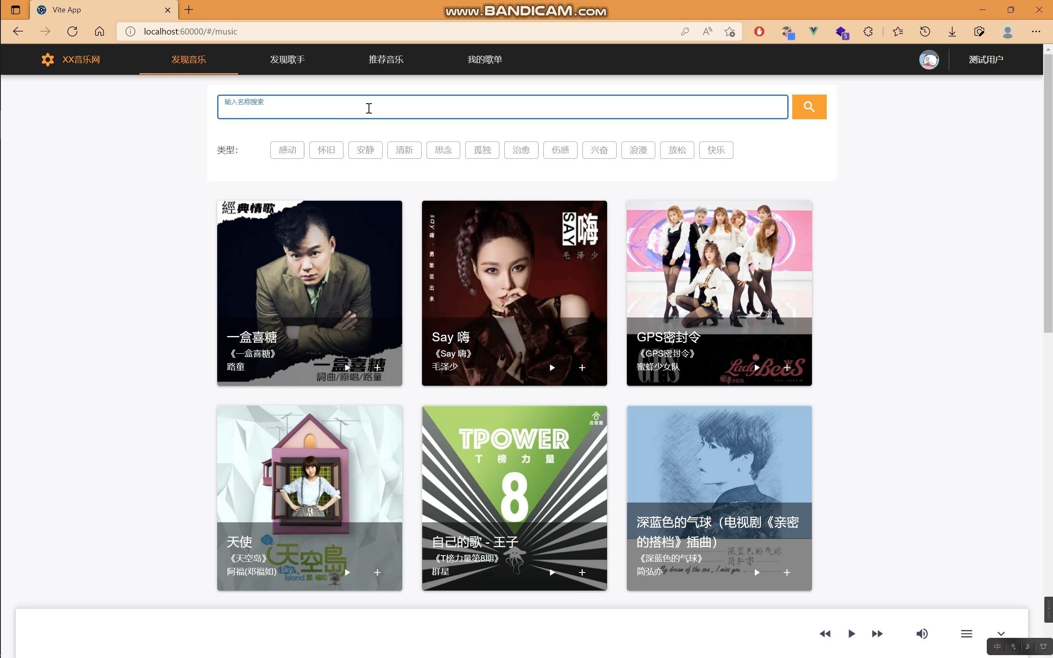This screenshot has height=658, width=1053.
Task: Open the browser profile avatar icon
Action: (1008, 31)
